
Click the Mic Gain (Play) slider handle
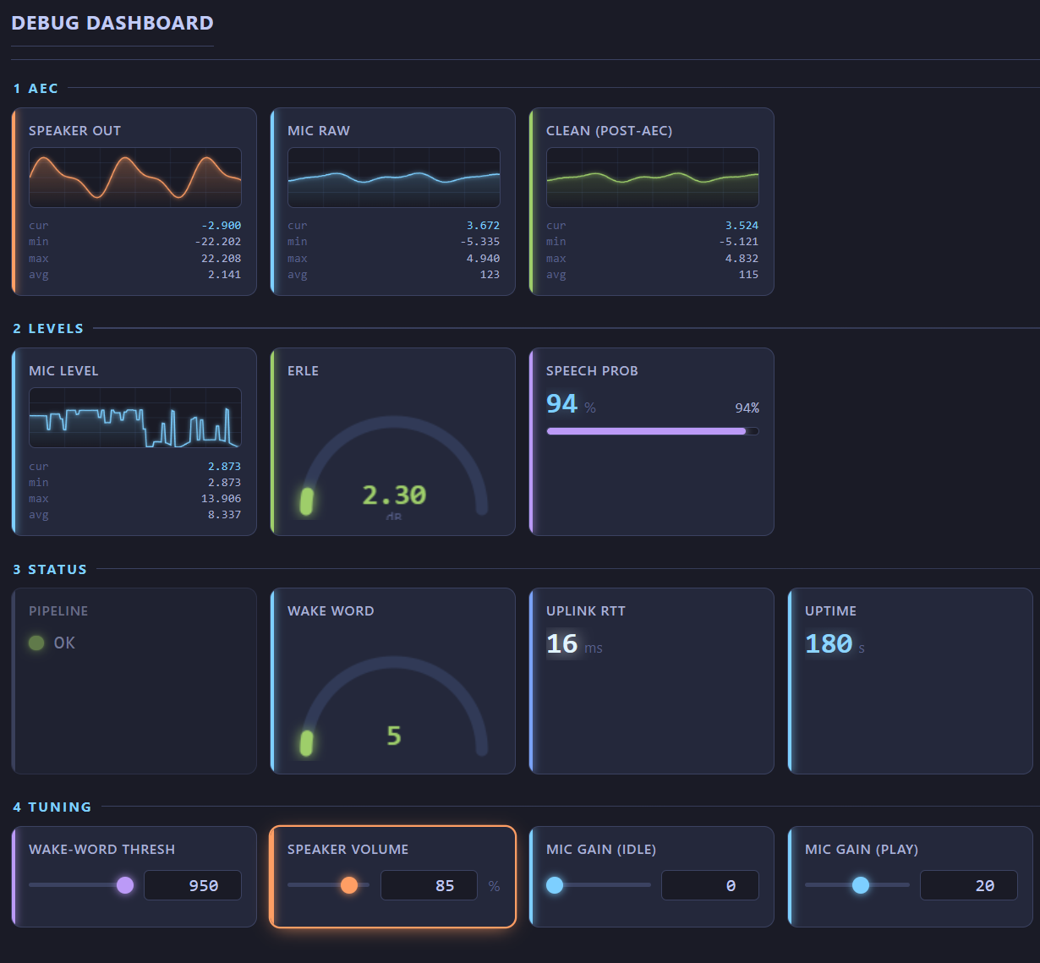(861, 885)
